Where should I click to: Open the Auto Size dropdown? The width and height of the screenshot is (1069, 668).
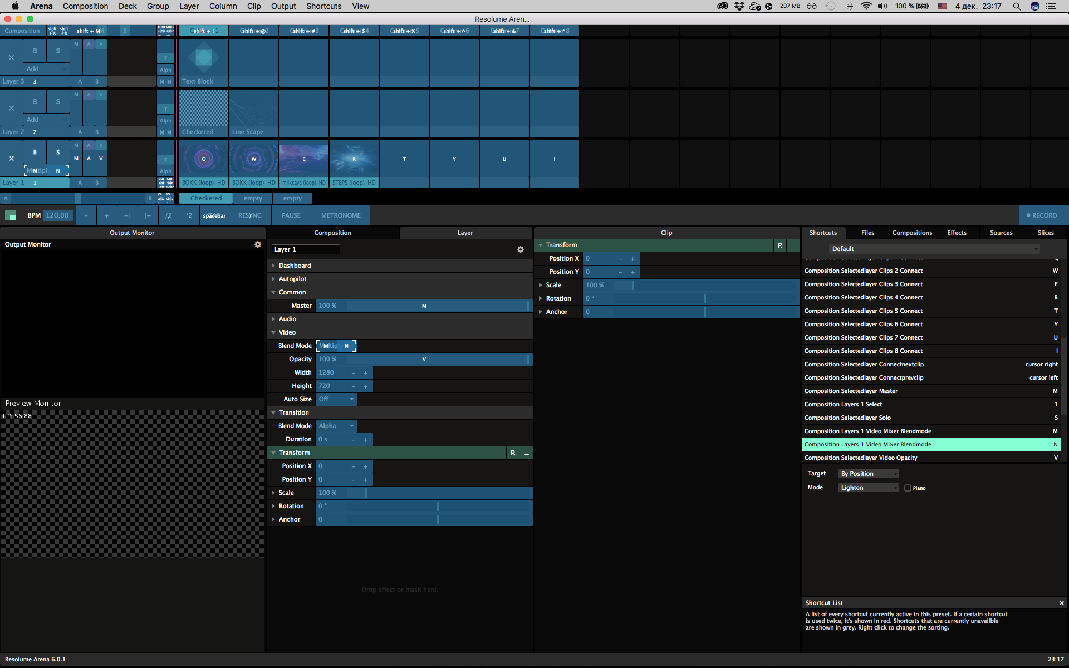tap(336, 399)
